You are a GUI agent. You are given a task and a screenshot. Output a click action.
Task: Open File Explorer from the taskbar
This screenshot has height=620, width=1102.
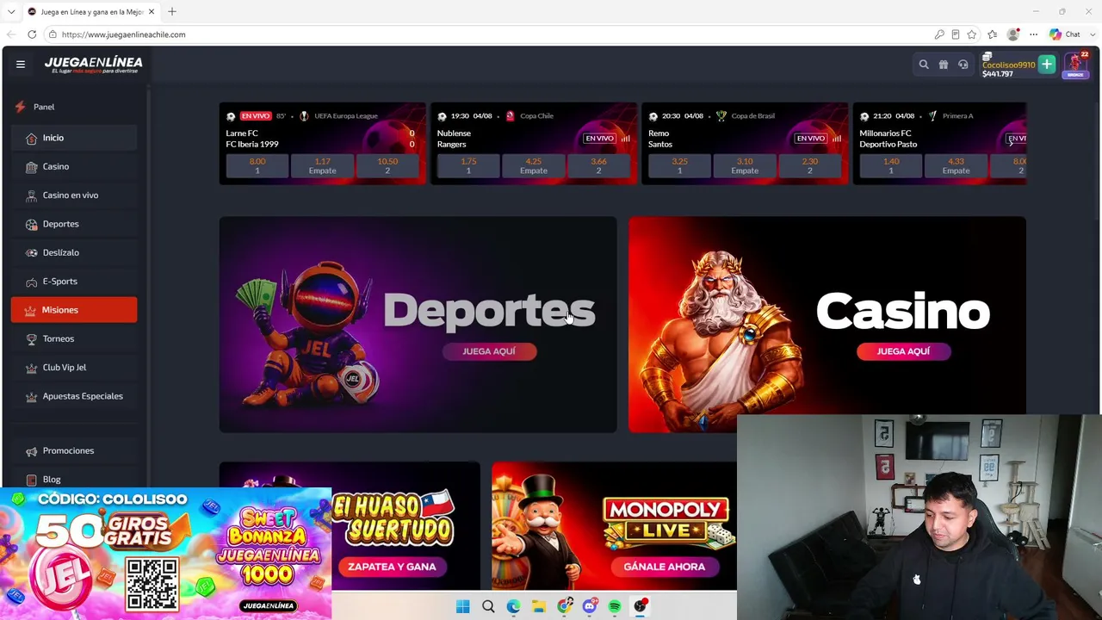point(539,606)
